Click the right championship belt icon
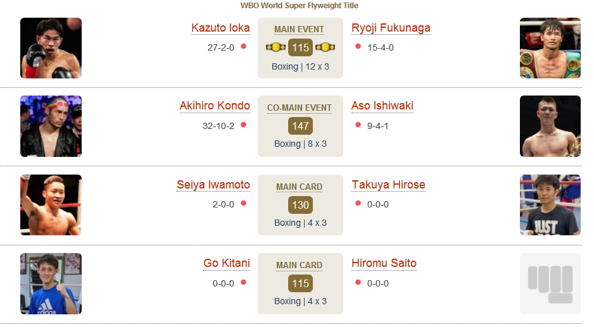 (325, 47)
